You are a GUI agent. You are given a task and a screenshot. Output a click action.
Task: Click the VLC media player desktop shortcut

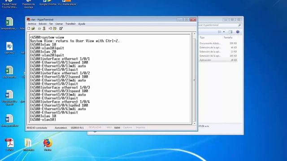[67, 3]
